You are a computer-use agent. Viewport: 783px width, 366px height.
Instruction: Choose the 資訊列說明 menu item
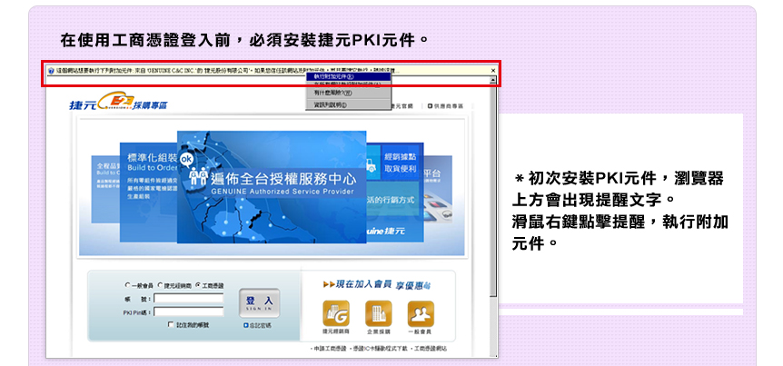(x=349, y=104)
